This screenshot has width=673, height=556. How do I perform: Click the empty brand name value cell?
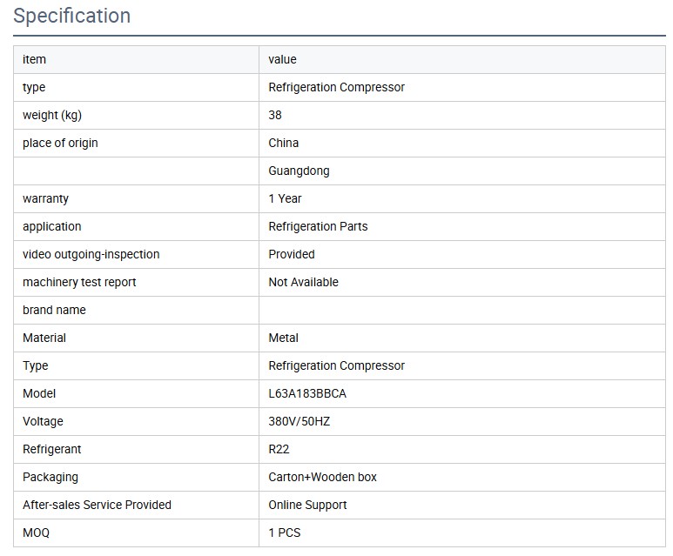pyautogui.click(x=461, y=310)
